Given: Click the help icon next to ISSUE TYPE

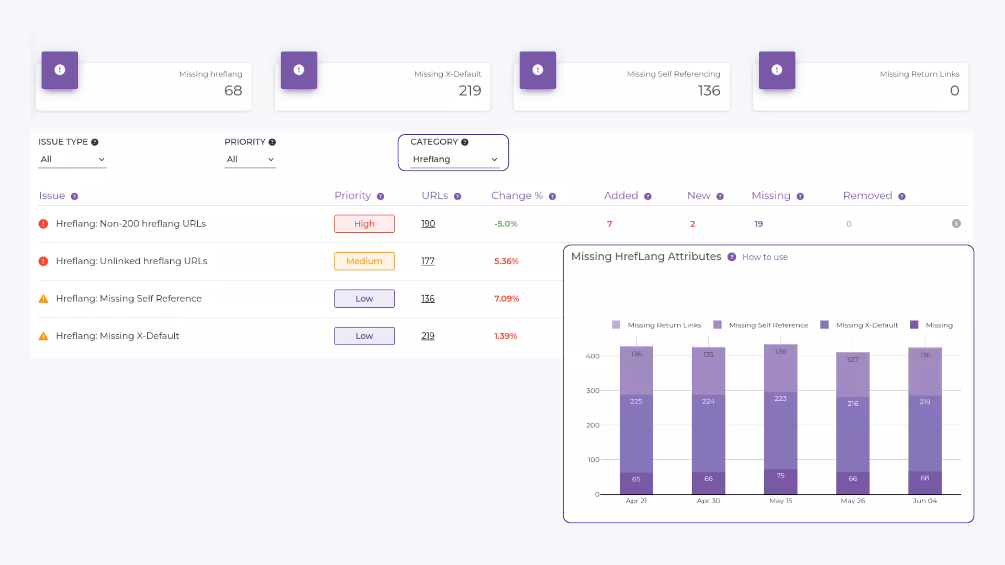Looking at the screenshot, I should 95,141.
